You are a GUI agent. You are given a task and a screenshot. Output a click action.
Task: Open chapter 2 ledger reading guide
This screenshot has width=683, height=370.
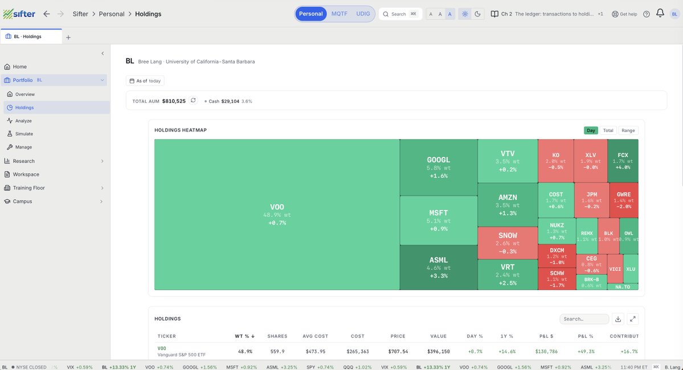coord(542,14)
